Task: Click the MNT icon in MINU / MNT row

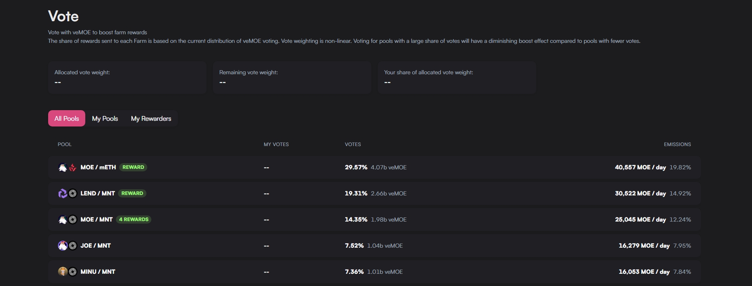Action: (73, 272)
